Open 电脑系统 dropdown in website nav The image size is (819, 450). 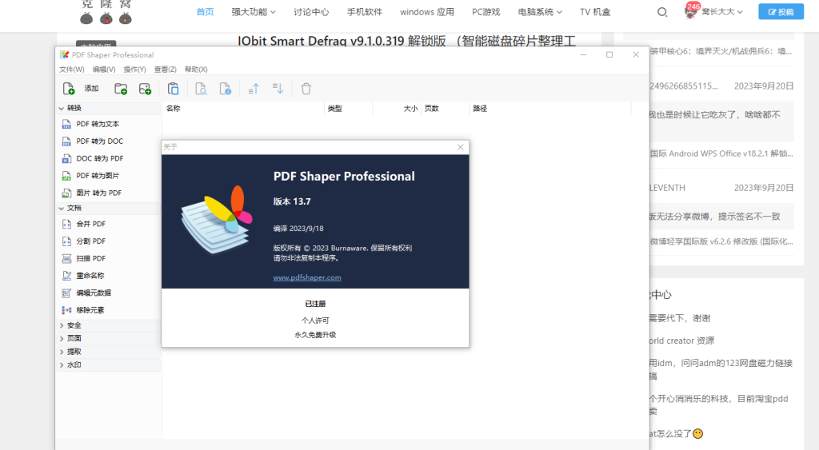click(x=540, y=12)
